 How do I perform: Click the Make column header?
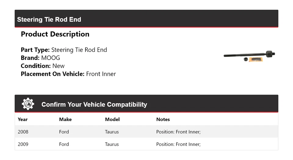(65, 119)
